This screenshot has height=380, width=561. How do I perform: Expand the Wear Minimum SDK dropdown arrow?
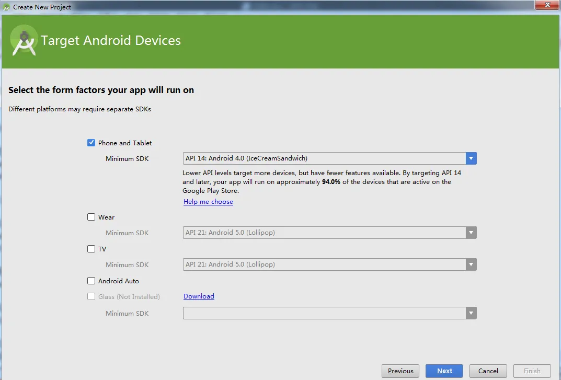(x=471, y=233)
